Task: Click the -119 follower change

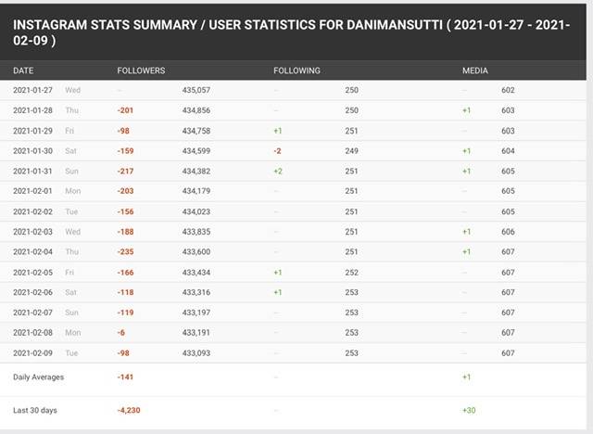Action: (125, 313)
